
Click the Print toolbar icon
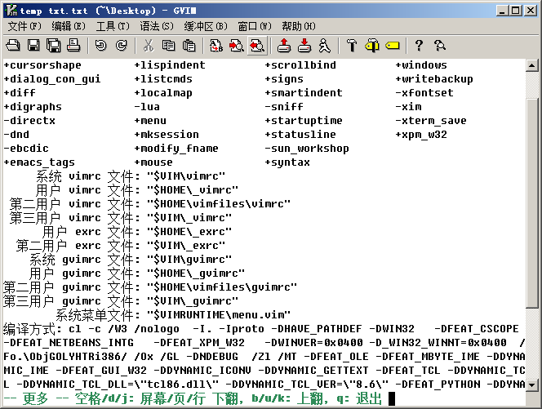tap(73, 46)
